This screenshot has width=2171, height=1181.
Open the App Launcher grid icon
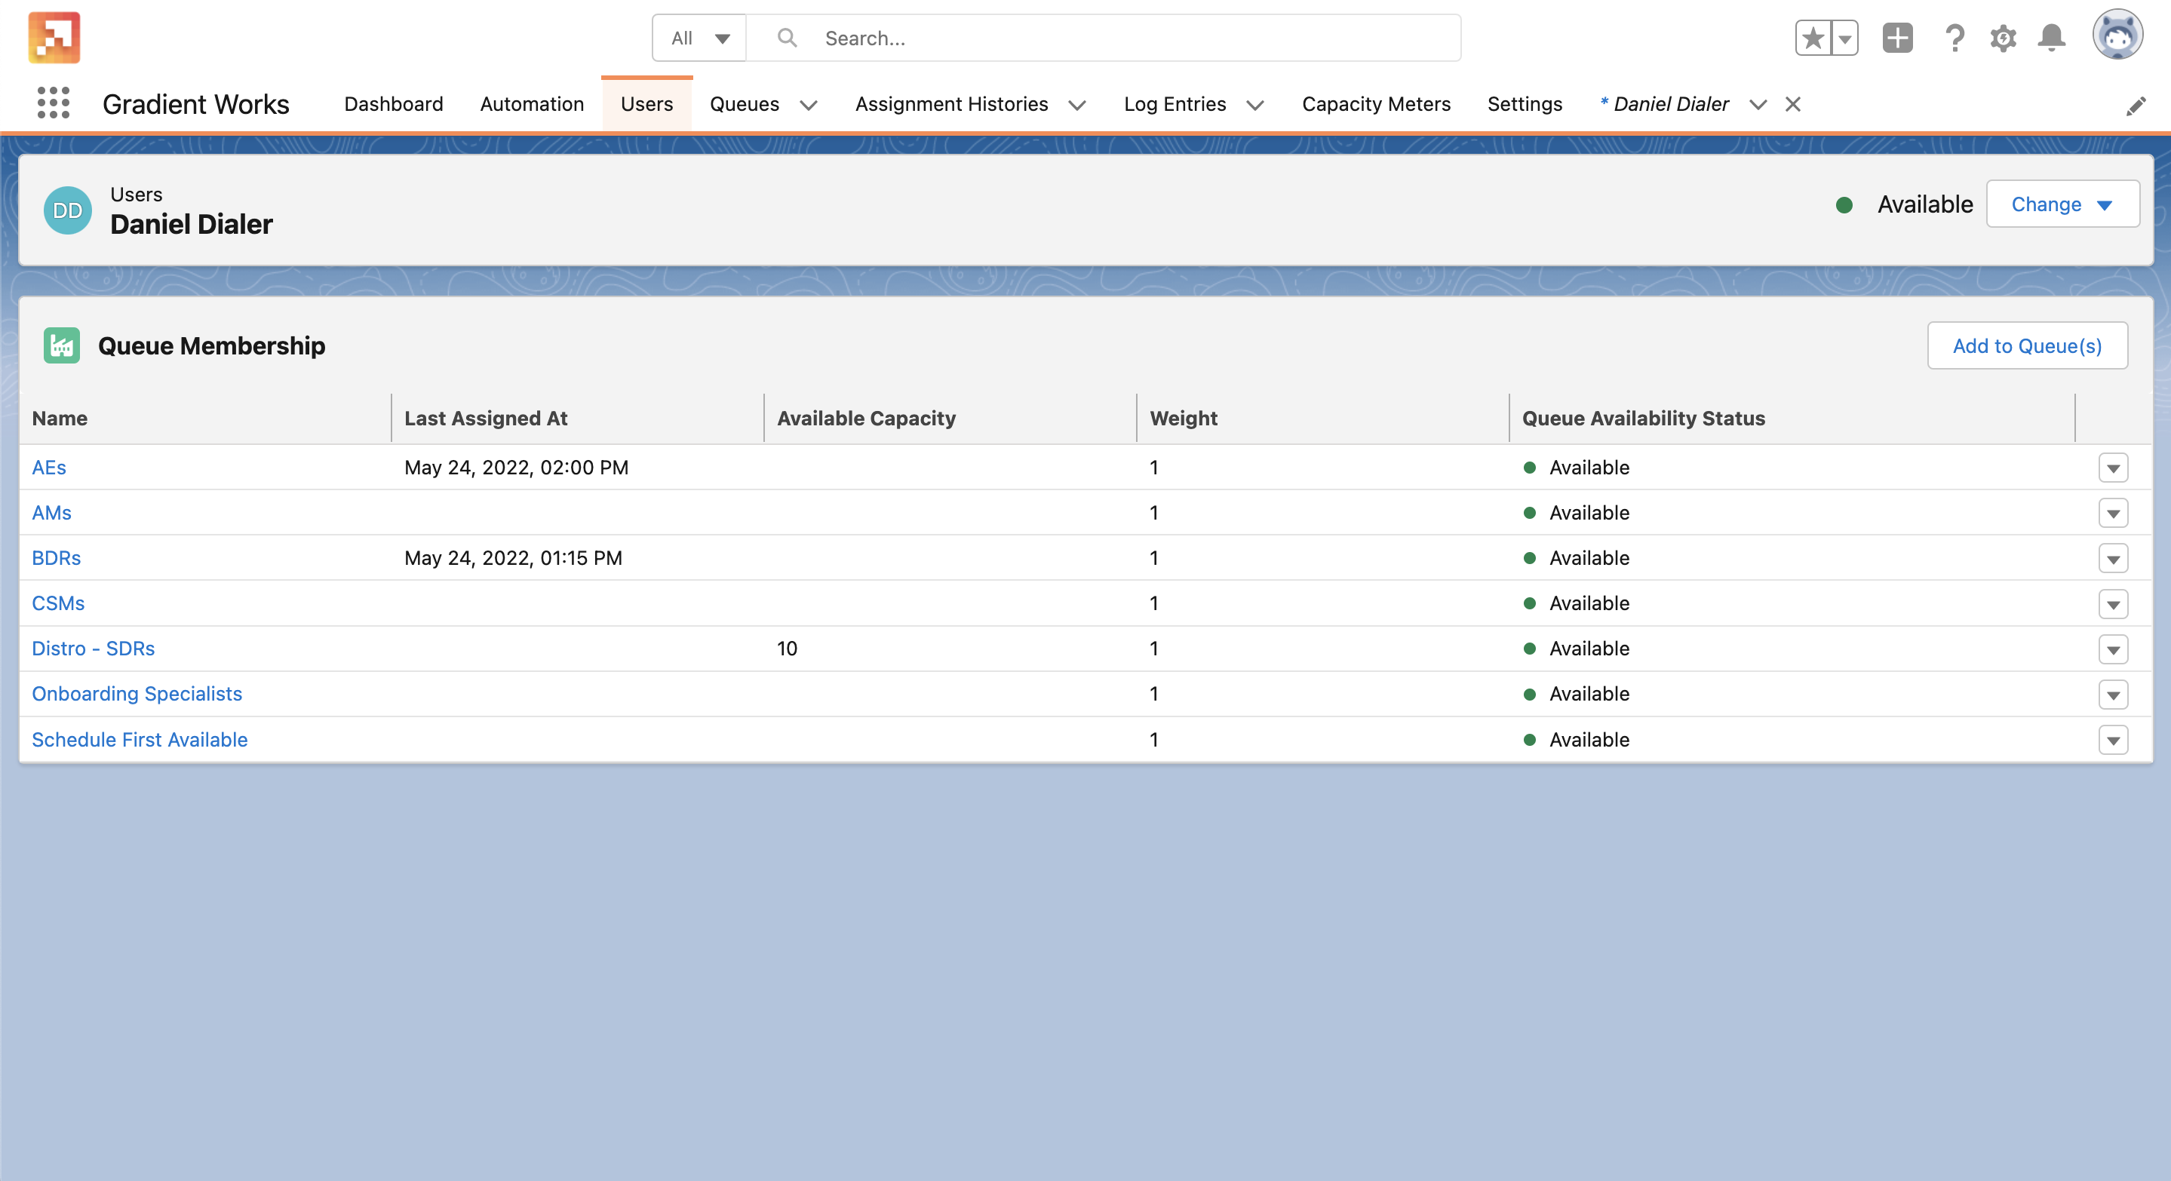coord(53,103)
